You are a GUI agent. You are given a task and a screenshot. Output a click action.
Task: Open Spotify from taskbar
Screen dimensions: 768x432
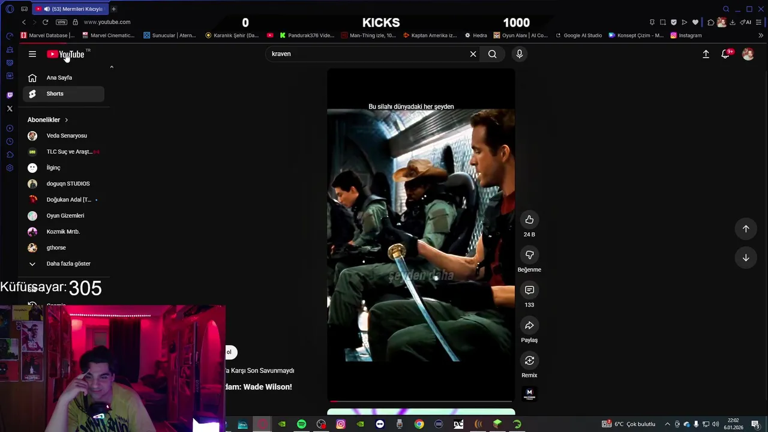pyautogui.click(x=302, y=424)
